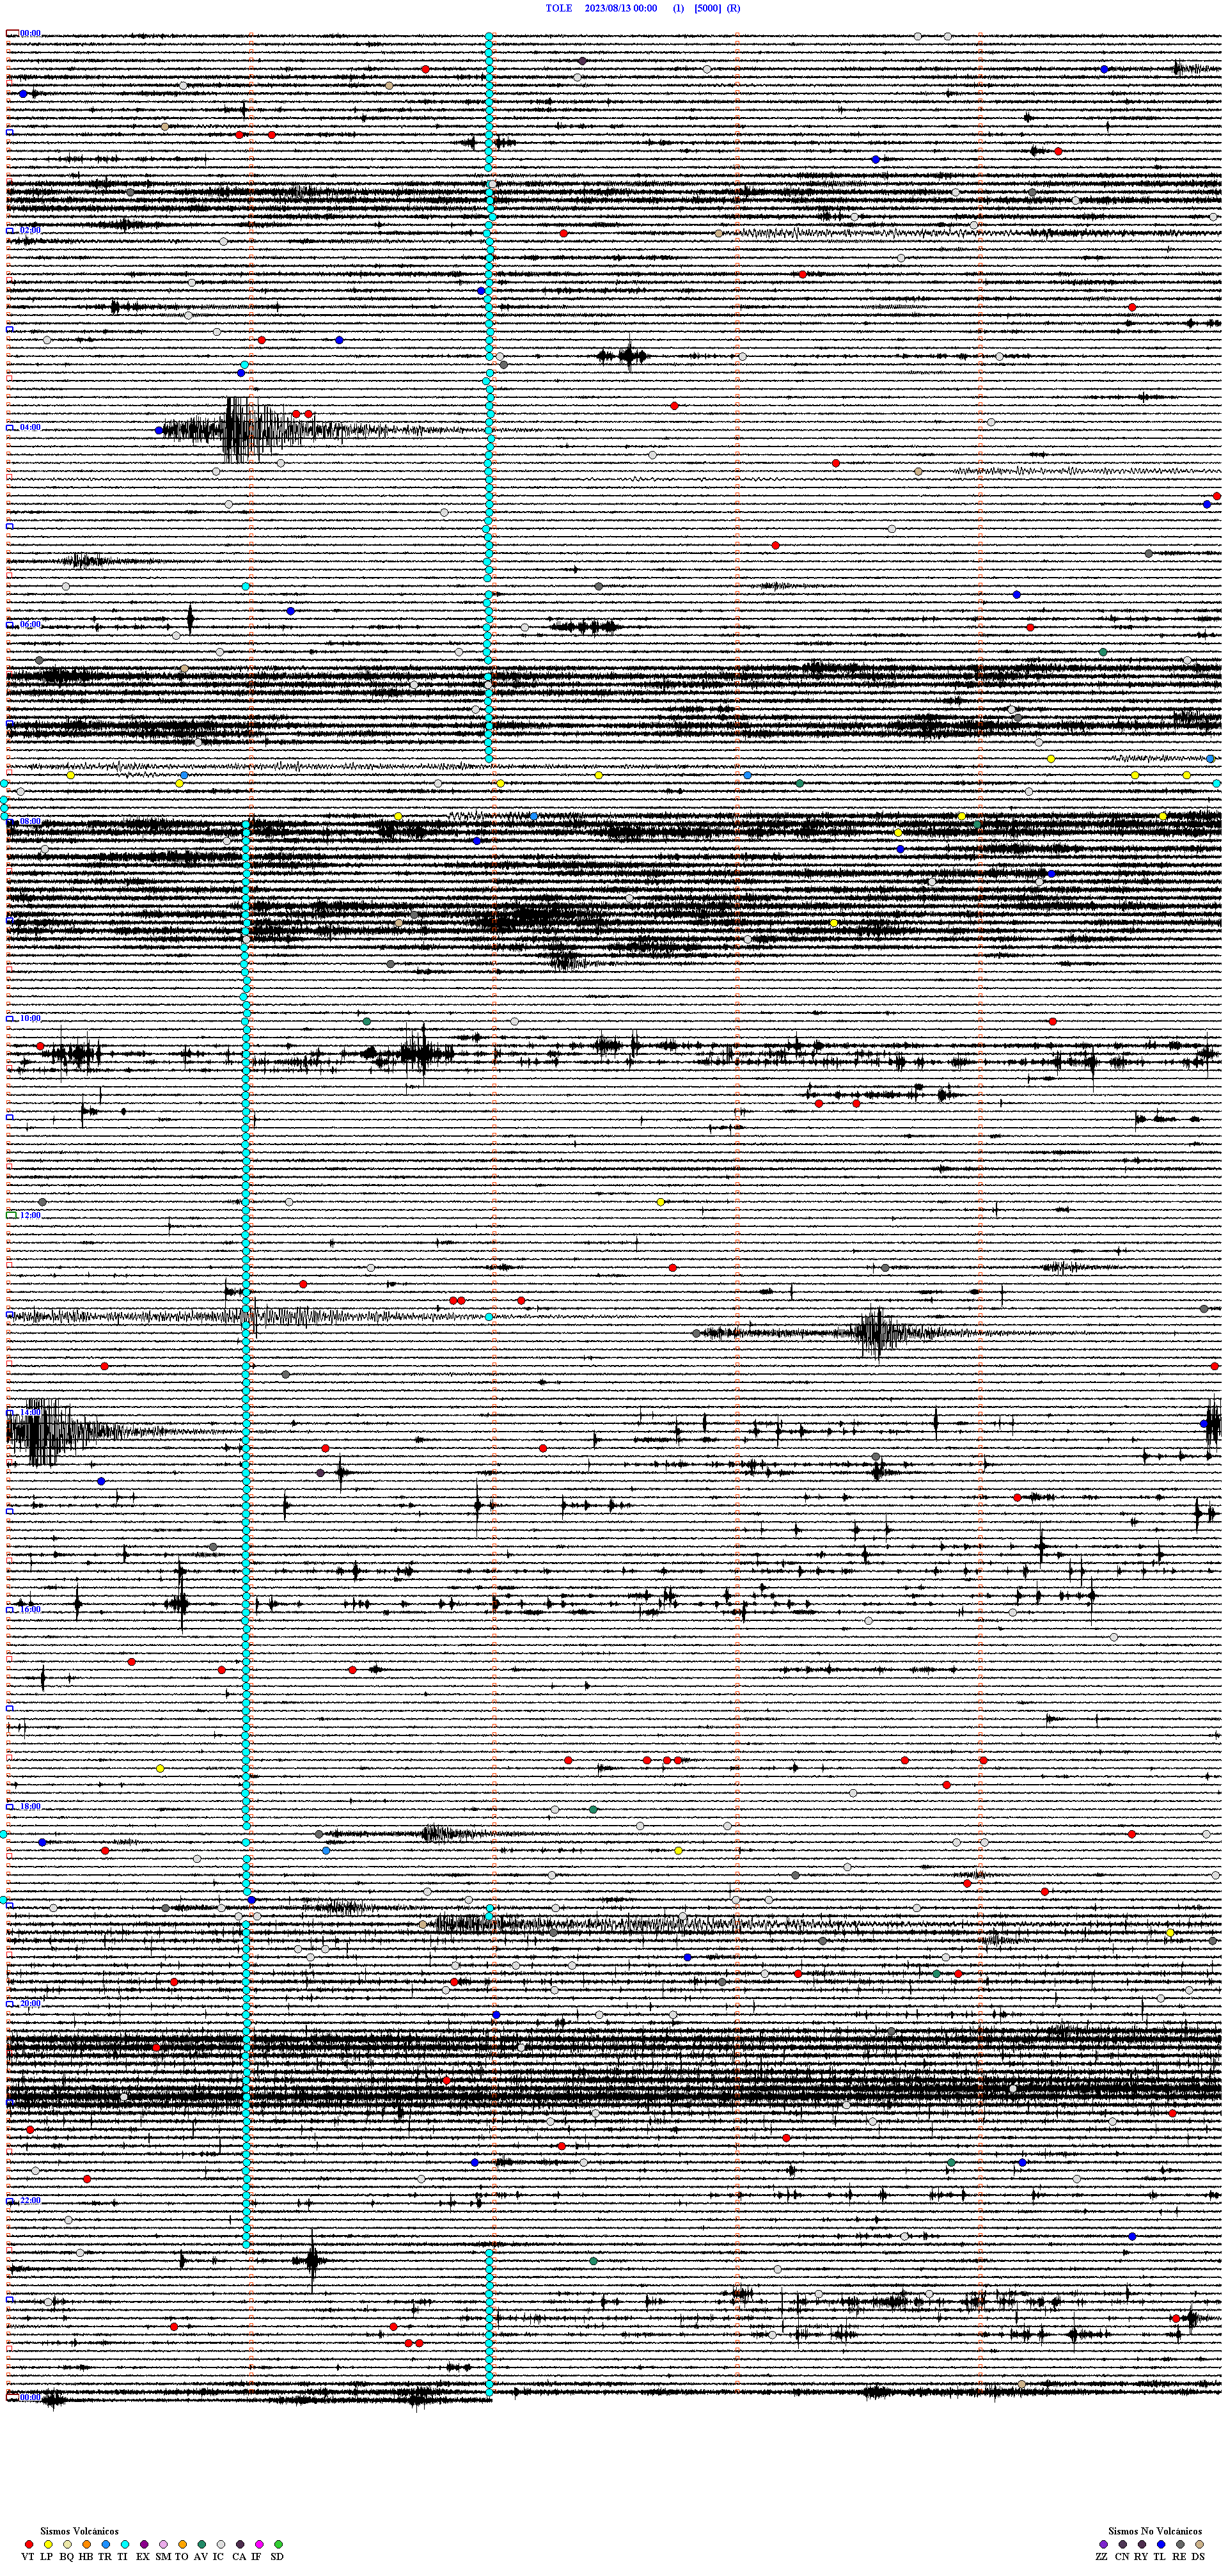
Task: Pick the light gray IC legend swatch
Action: (221, 2544)
